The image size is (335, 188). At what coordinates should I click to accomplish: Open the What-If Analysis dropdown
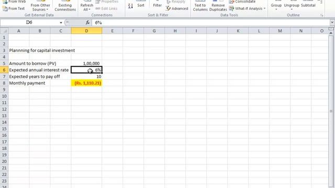click(247, 8)
